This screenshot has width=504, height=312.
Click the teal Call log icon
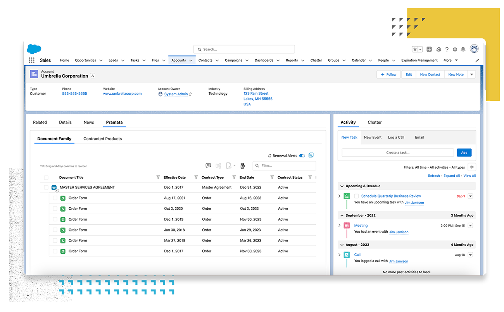click(x=347, y=255)
